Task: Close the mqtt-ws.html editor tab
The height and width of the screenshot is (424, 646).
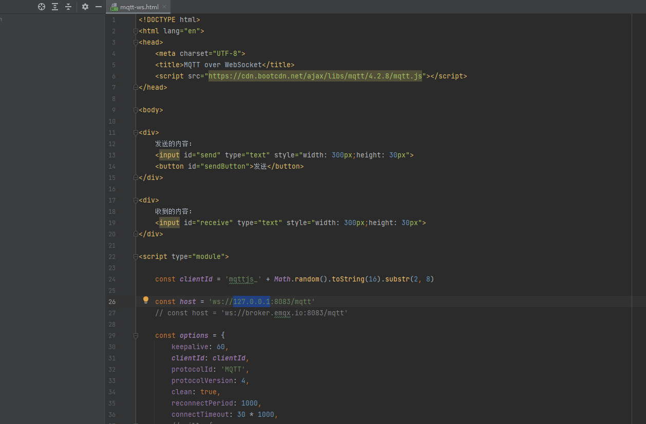Action: [164, 7]
